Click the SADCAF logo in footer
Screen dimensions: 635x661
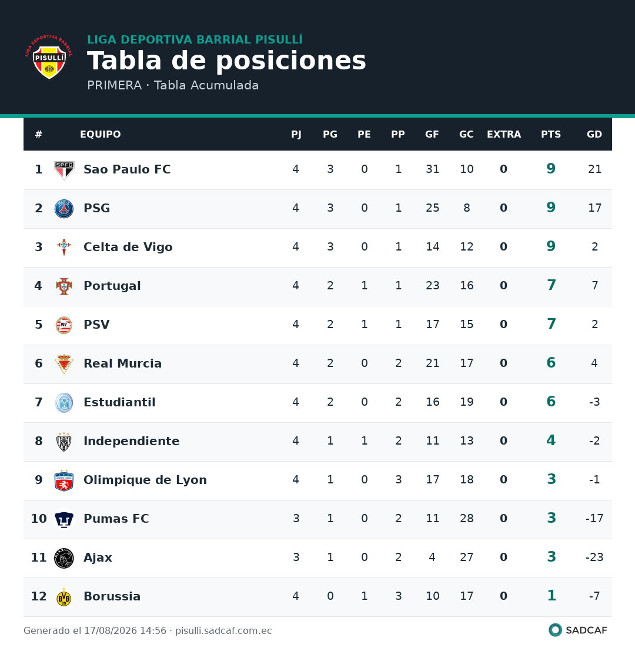click(x=578, y=630)
